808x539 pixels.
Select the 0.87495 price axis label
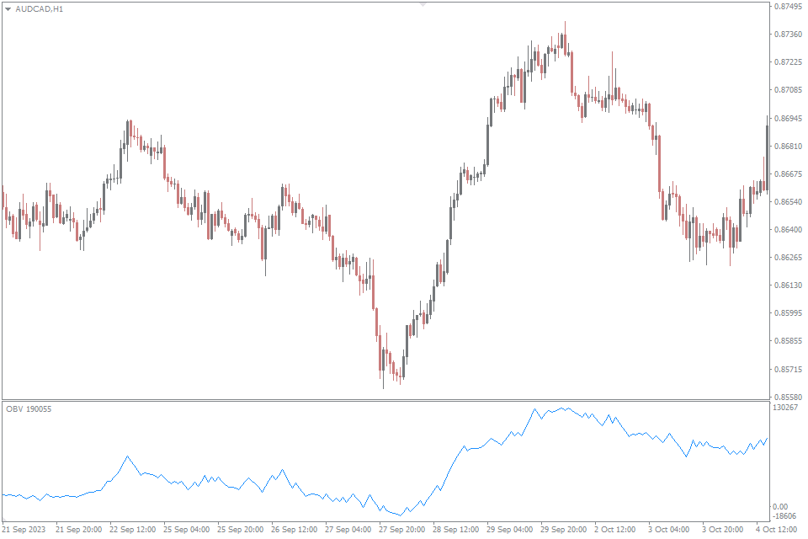click(x=787, y=7)
